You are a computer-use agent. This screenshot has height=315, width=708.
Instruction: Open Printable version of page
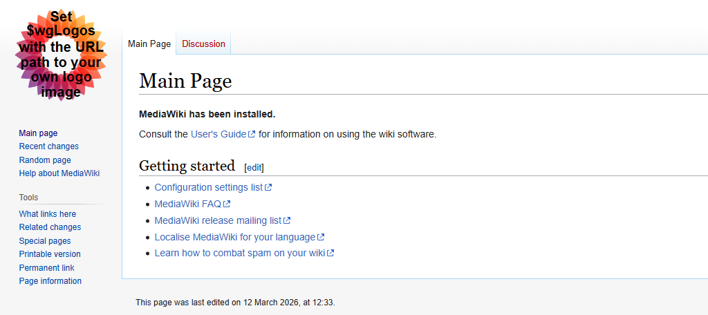pyautogui.click(x=50, y=254)
